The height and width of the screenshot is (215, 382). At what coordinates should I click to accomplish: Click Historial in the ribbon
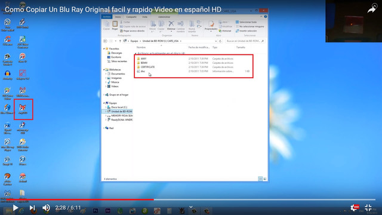coord(225,31)
